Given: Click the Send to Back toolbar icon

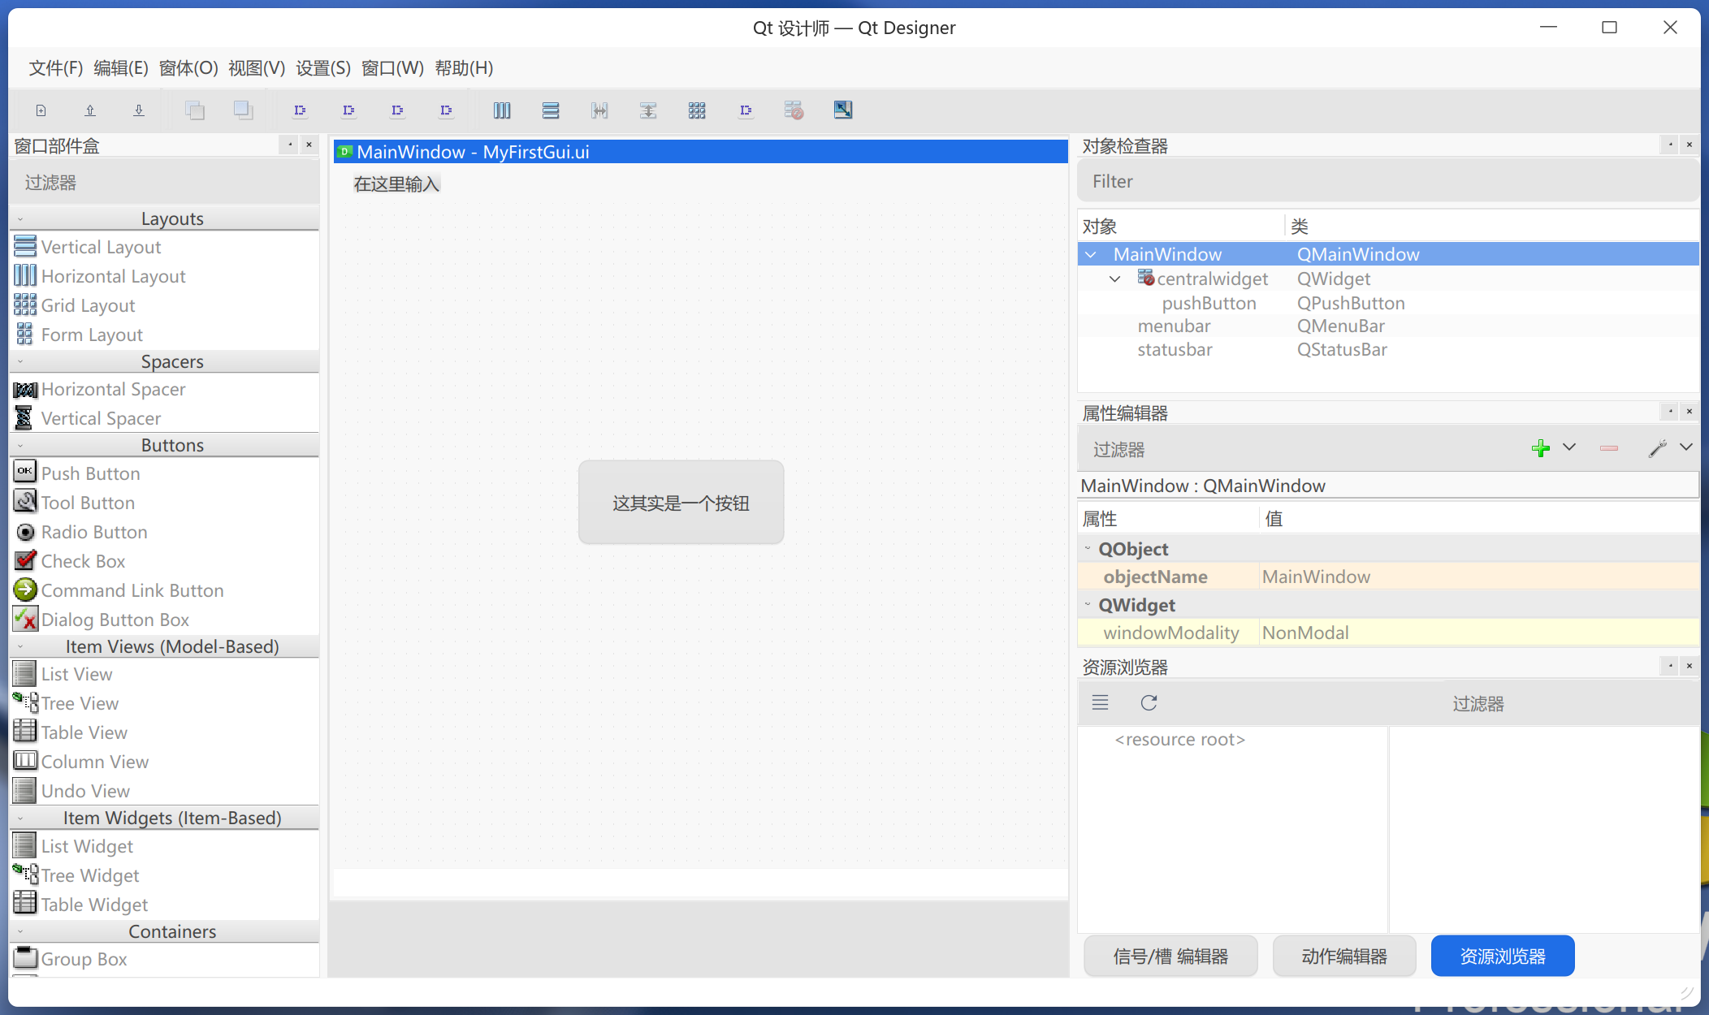Looking at the screenshot, I should tap(194, 110).
